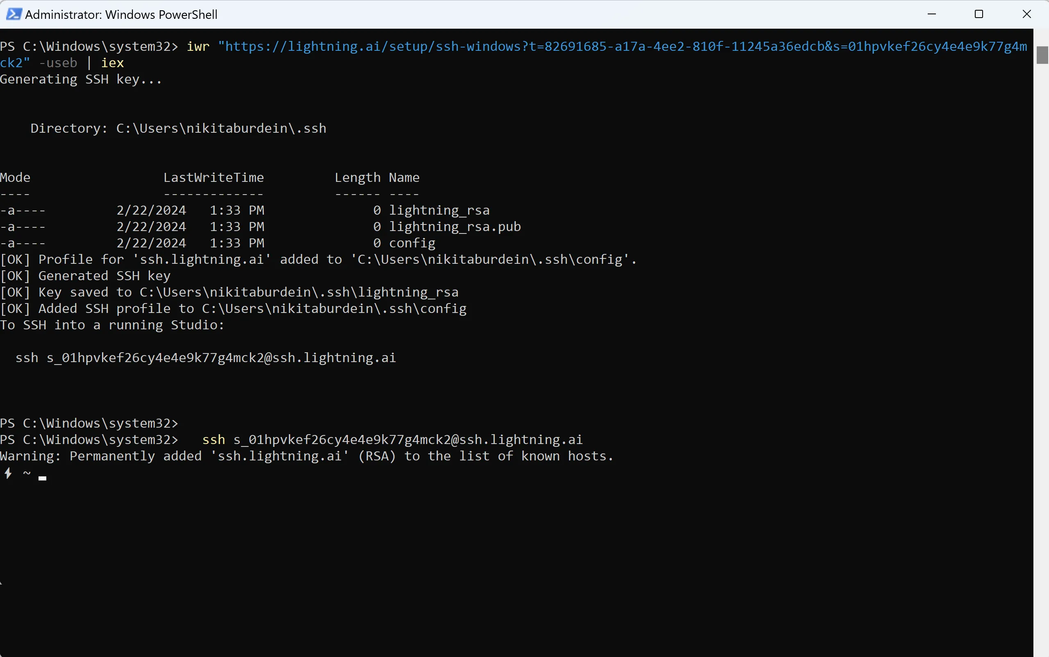Click the PowerShell icon in title bar
This screenshot has height=657, width=1049.
coord(14,14)
